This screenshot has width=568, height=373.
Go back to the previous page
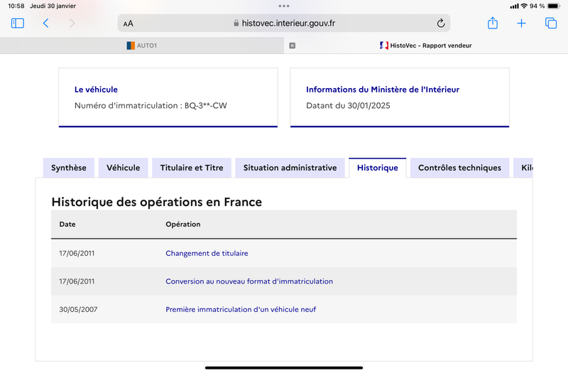tap(45, 23)
